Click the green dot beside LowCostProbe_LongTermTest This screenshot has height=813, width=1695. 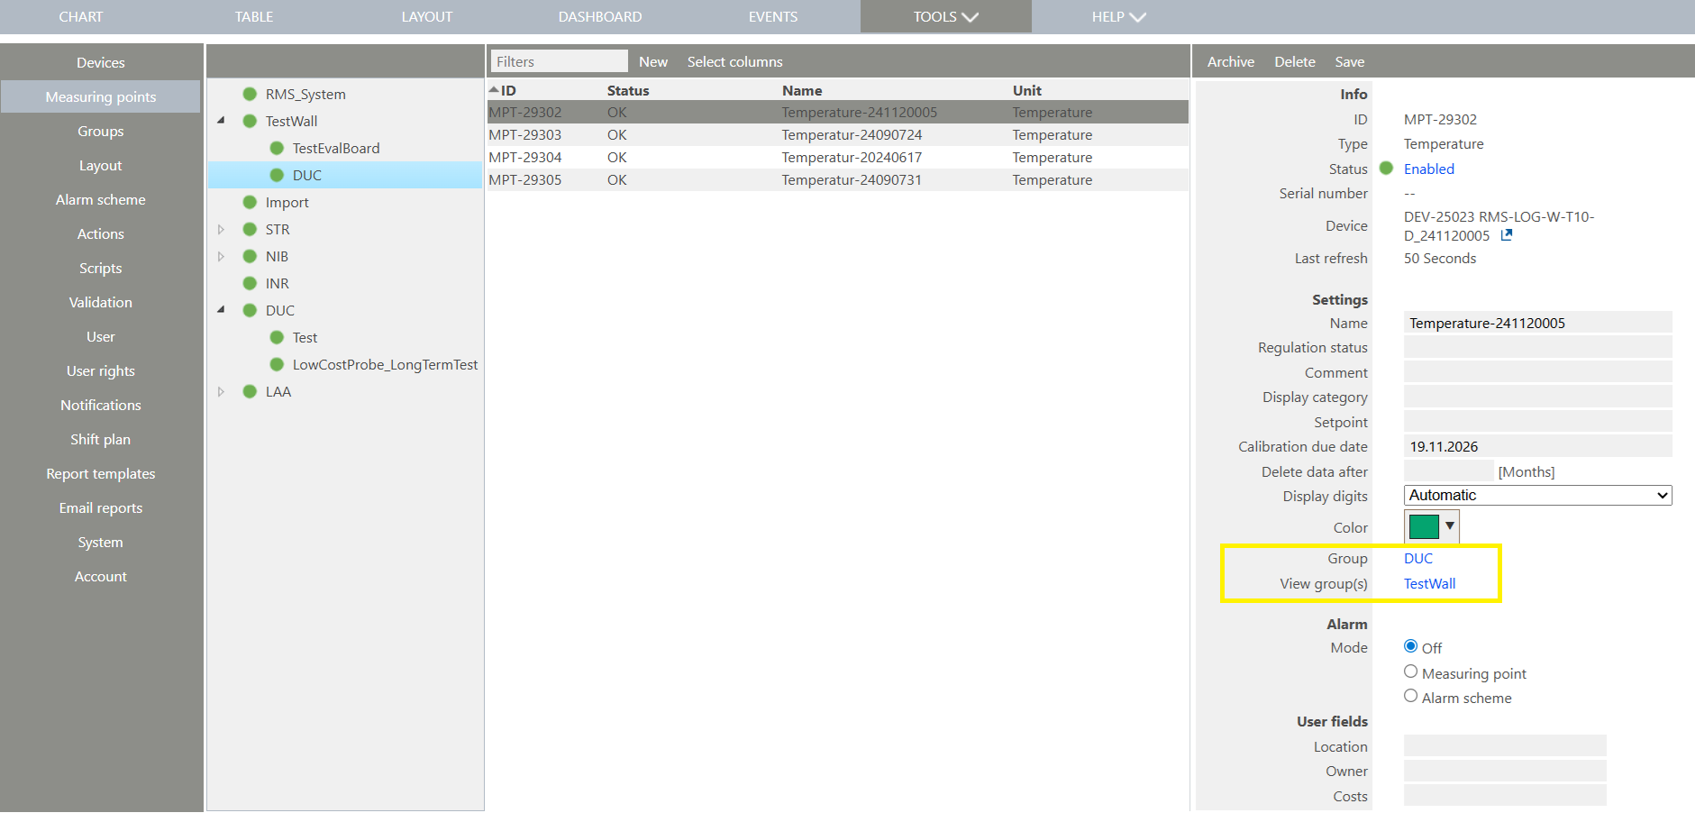[x=277, y=364]
